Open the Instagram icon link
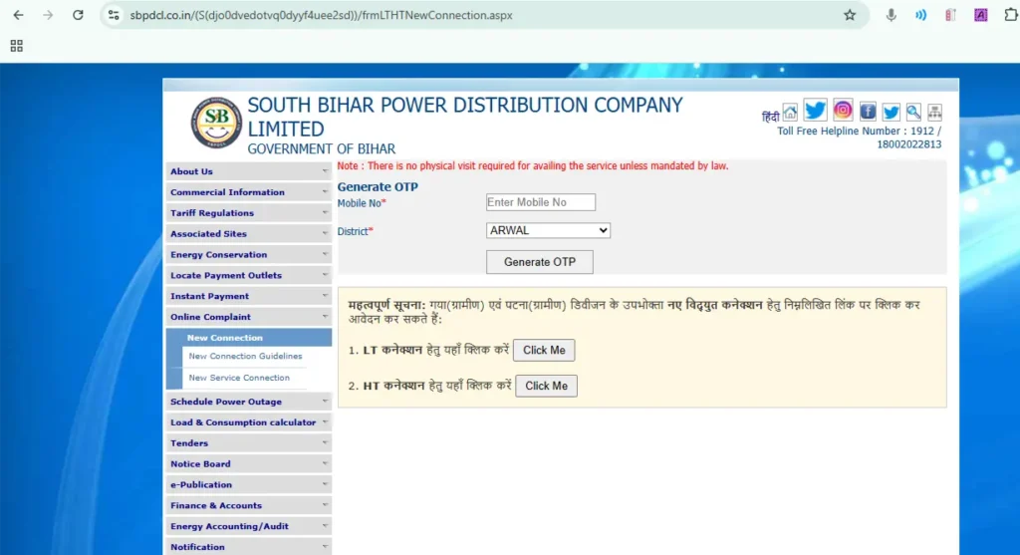This screenshot has height=555, width=1020. [x=843, y=111]
